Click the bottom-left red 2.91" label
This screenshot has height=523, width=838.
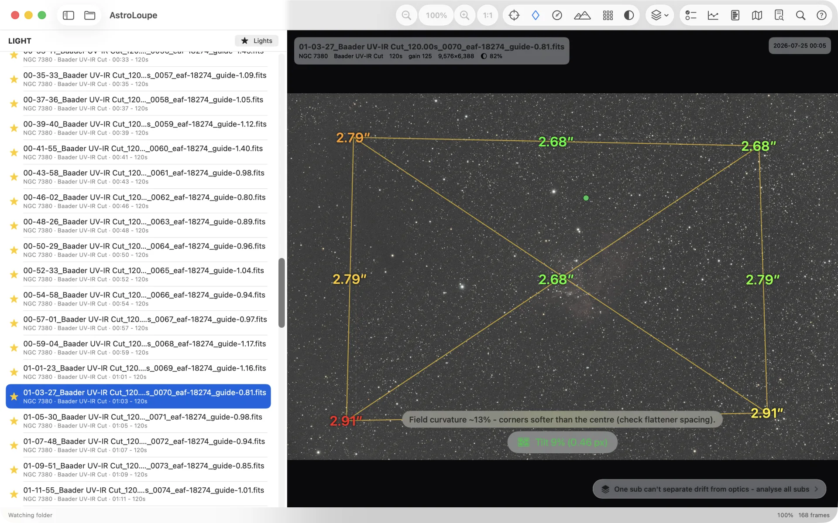click(346, 421)
